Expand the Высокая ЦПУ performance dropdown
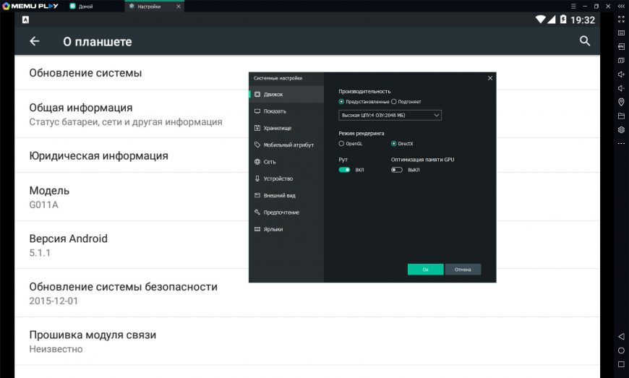629x378 pixels. (390, 115)
